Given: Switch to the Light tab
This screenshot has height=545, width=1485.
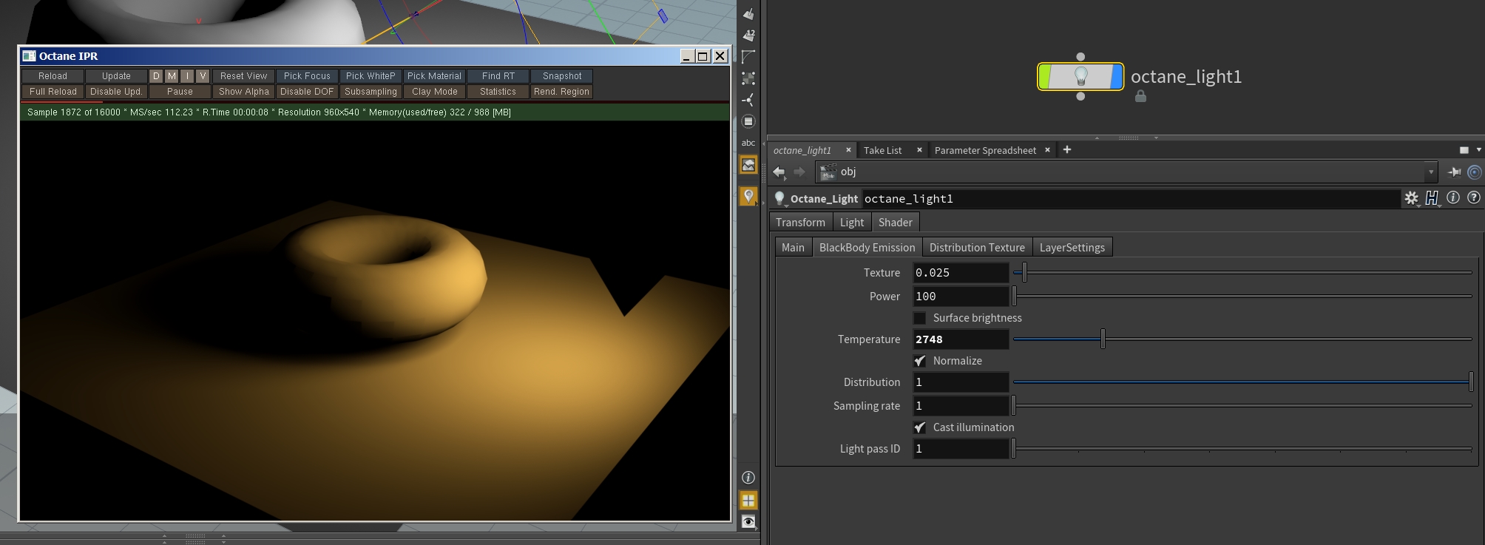Looking at the screenshot, I should [x=852, y=223].
